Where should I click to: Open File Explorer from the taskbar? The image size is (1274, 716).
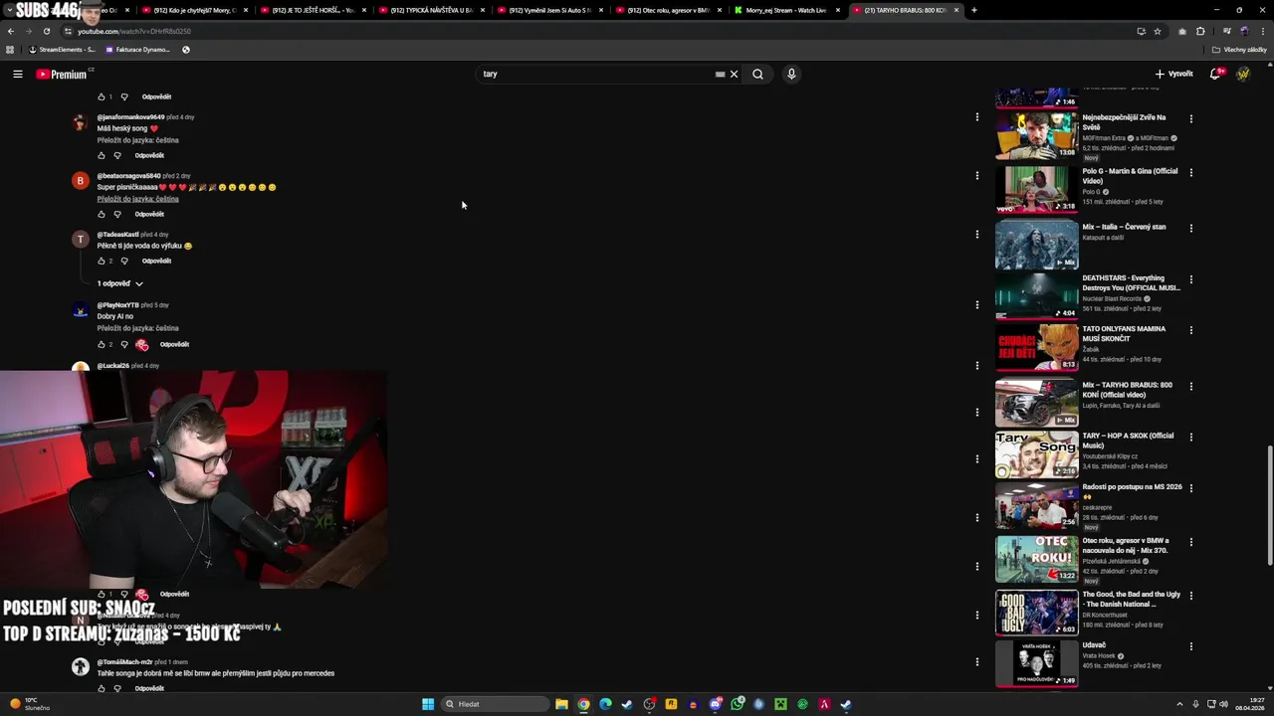[x=561, y=704]
